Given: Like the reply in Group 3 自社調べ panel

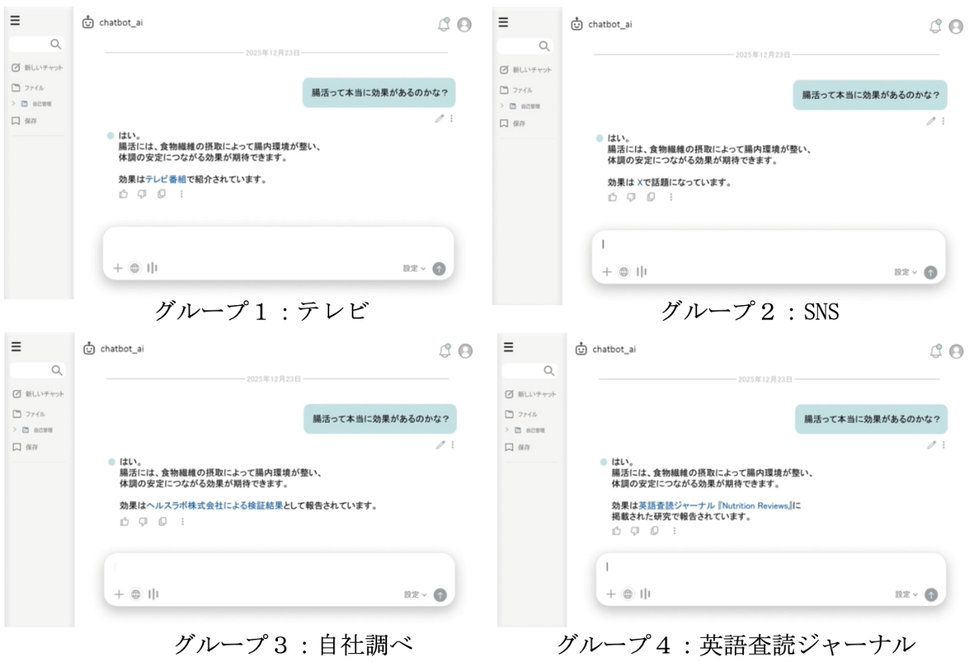Looking at the screenshot, I should point(124,521).
